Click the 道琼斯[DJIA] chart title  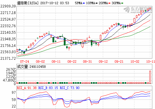coord(27,3)
